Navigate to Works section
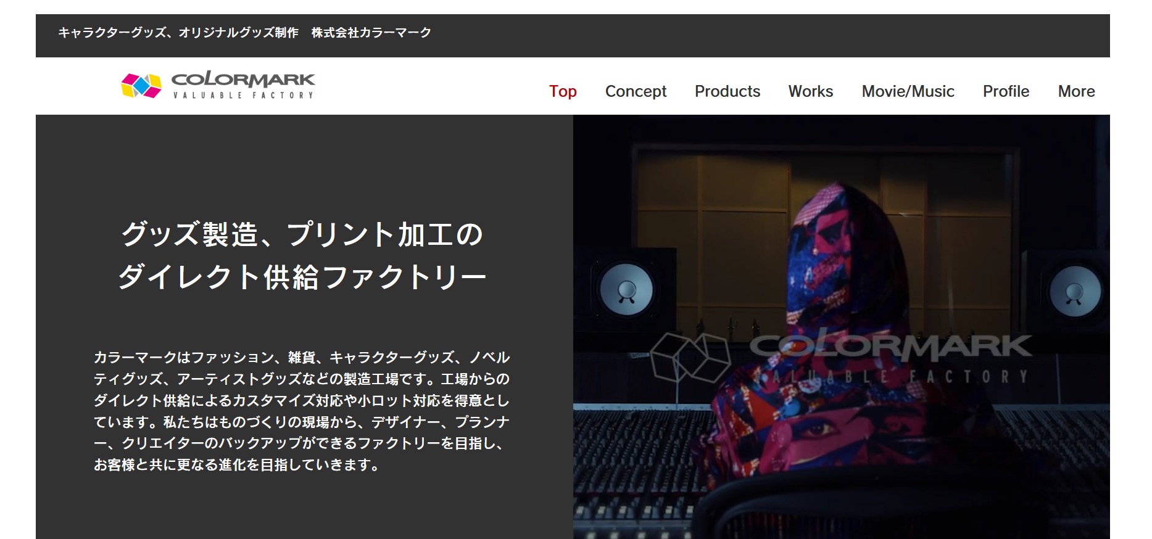Screen dimensions: 1152x539 (811, 91)
